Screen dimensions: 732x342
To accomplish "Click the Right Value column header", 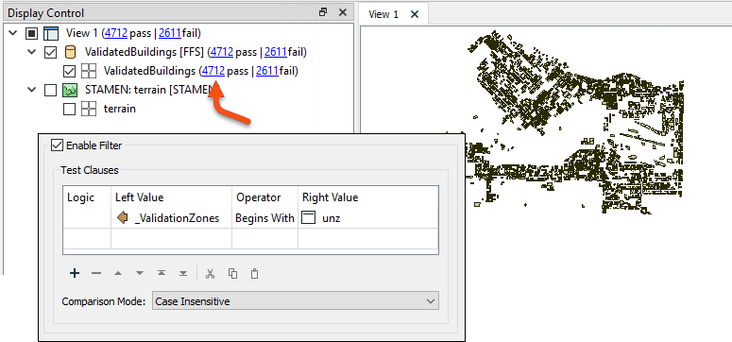I will point(367,197).
